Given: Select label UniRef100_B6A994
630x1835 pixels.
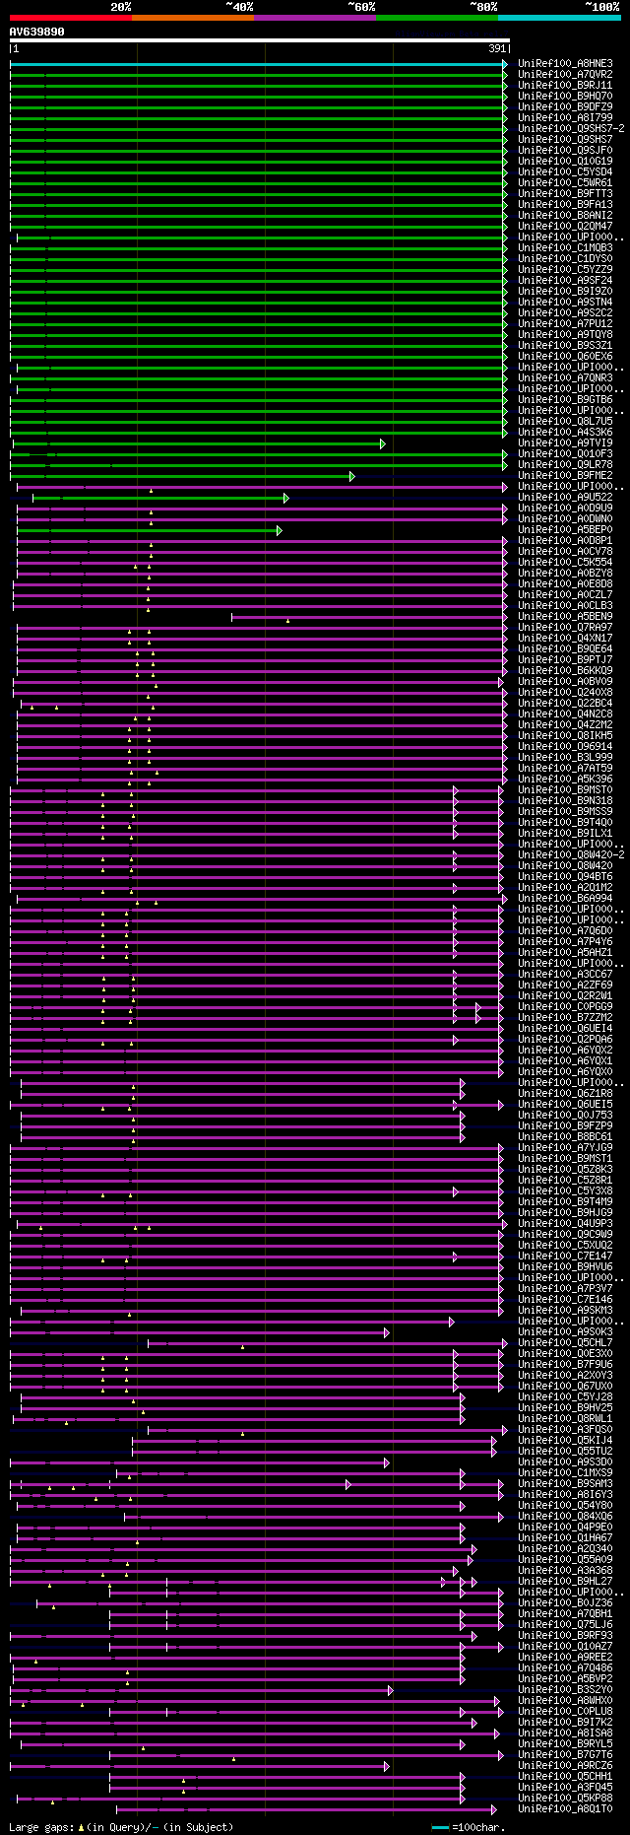Looking at the screenshot, I should coord(565,899).
